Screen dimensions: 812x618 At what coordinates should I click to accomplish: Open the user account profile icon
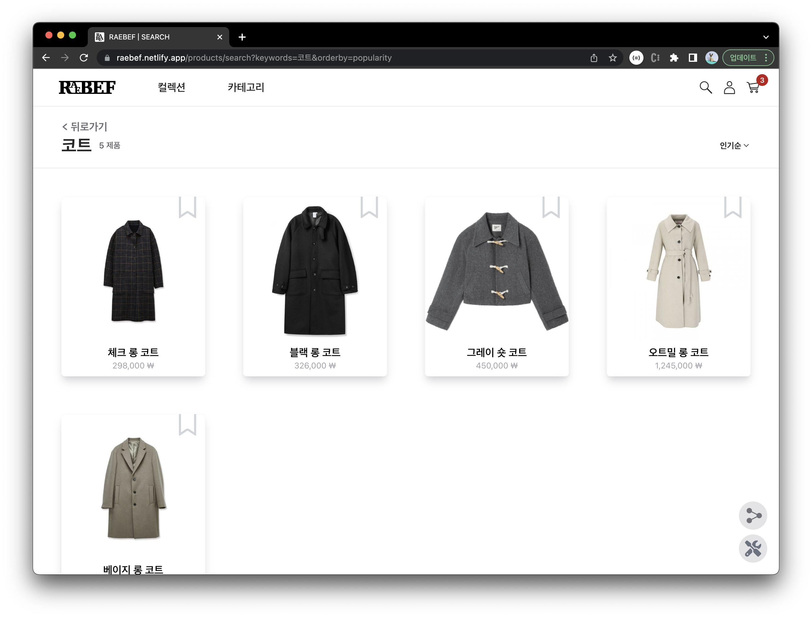tap(729, 88)
